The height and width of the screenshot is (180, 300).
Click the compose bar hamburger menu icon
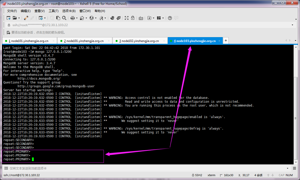pos(294,168)
